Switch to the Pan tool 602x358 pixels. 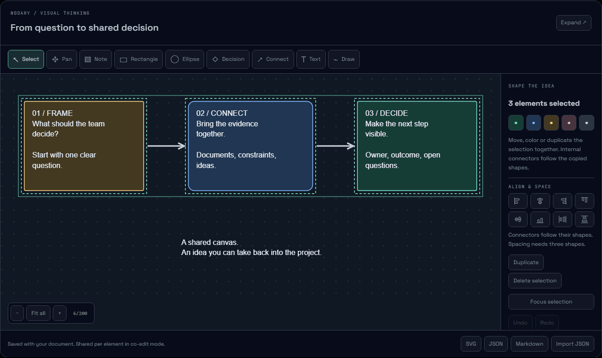click(x=62, y=59)
